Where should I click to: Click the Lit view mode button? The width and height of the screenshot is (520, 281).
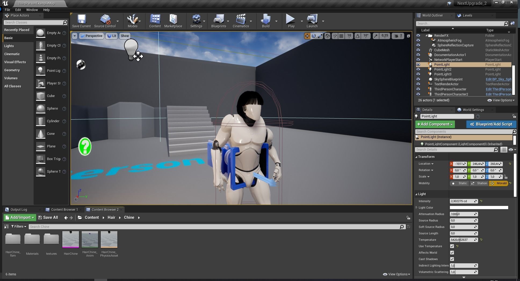point(111,36)
